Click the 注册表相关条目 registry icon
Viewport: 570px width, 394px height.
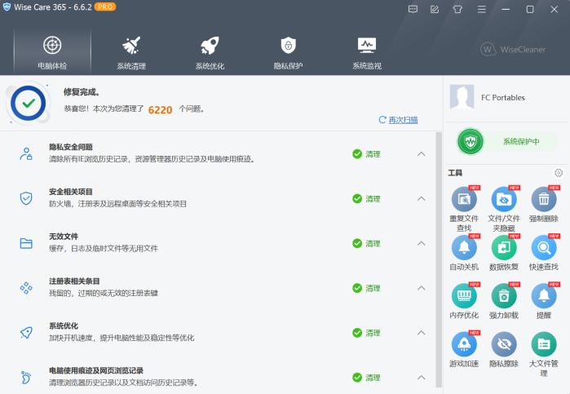point(26,288)
